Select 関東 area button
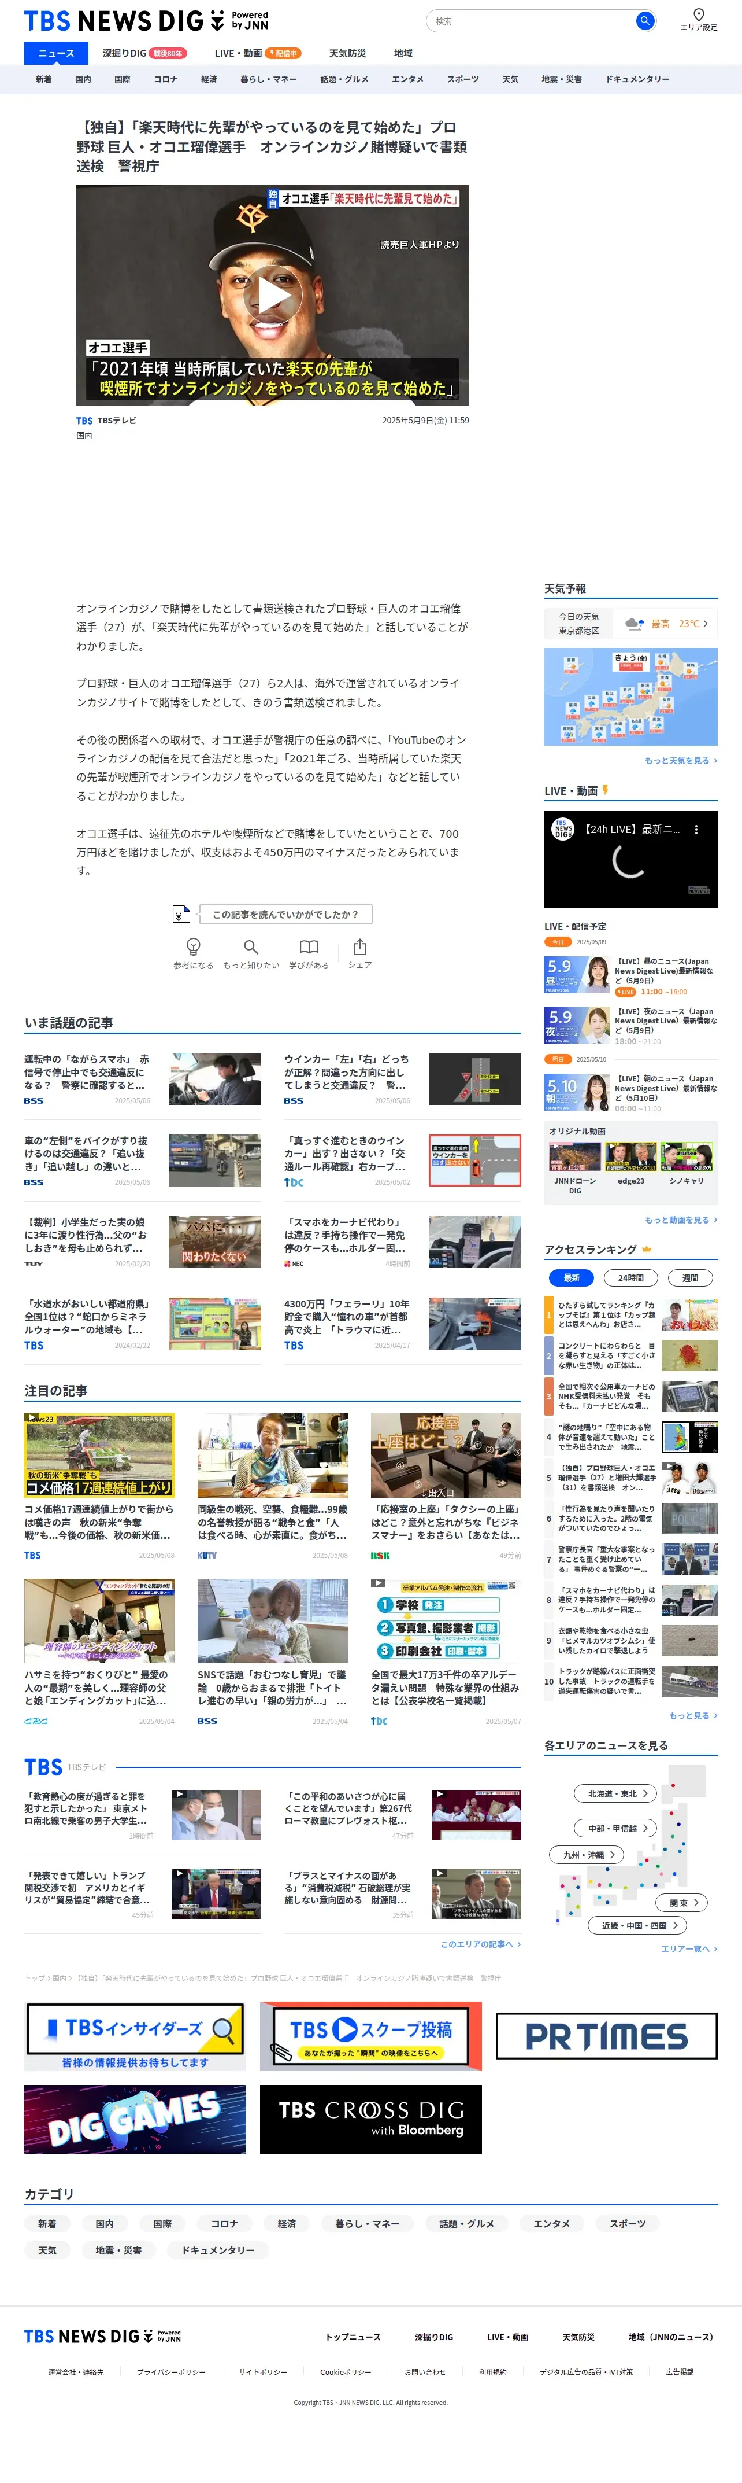The image size is (742, 2483). pos(682,1903)
